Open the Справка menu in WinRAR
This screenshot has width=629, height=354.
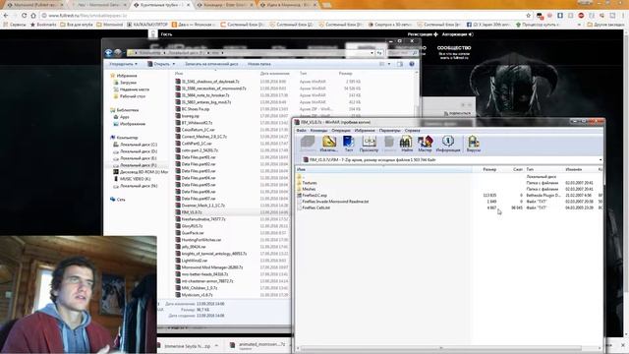[412, 131]
